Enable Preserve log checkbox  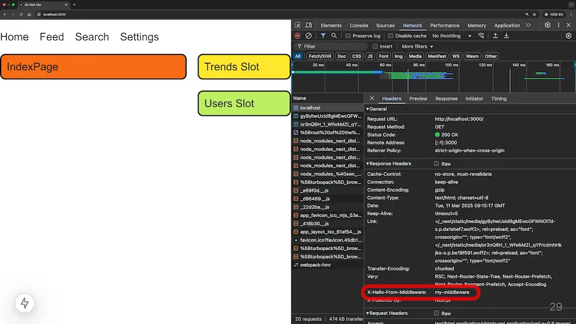click(x=347, y=35)
